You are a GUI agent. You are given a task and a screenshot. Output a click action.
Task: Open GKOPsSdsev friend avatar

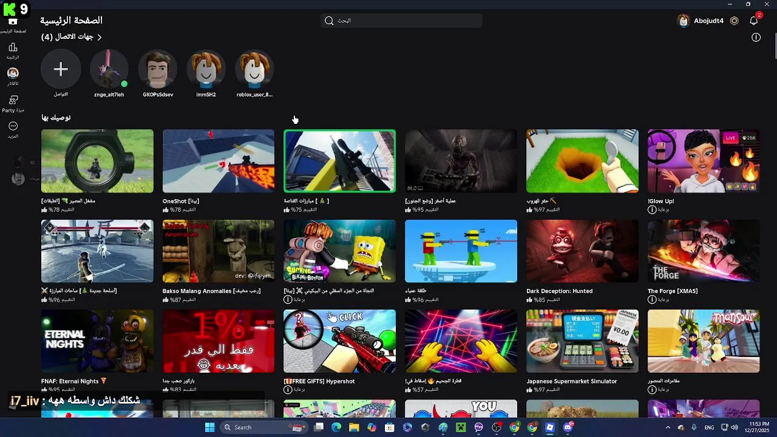point(158,69)
